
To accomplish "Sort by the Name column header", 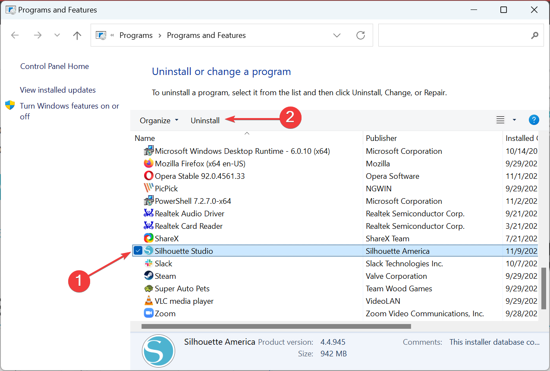I will click(x=247, y=138).
